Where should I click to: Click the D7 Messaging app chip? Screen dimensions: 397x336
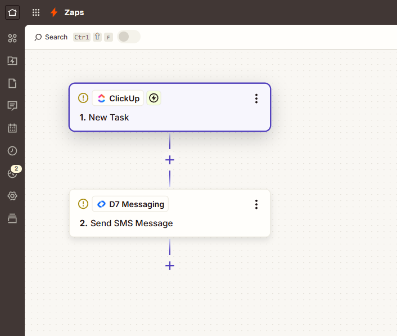coord(130,204)
